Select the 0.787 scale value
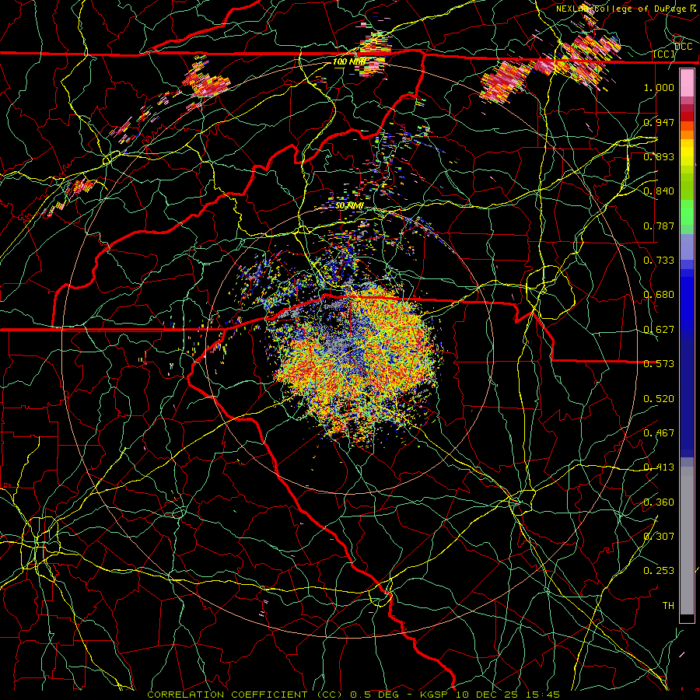 [x=659, y=226]
